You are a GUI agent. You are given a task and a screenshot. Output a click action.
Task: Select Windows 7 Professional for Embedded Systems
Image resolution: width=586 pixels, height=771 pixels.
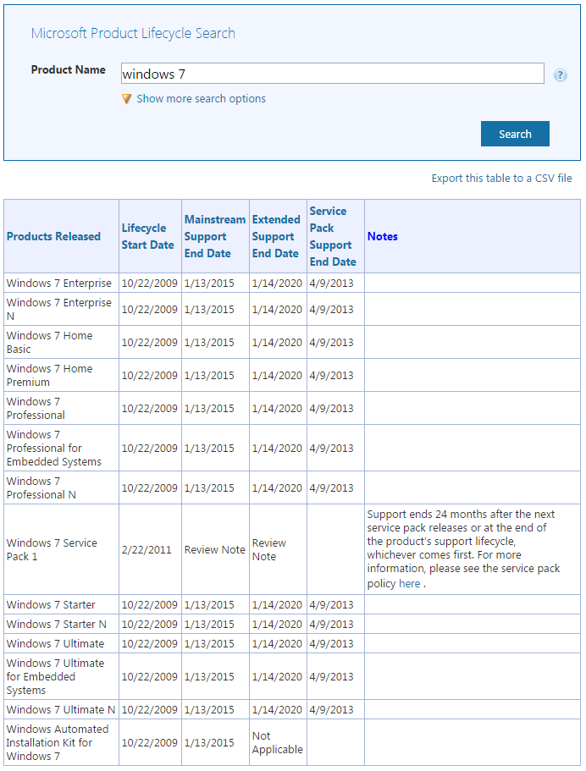54,448
